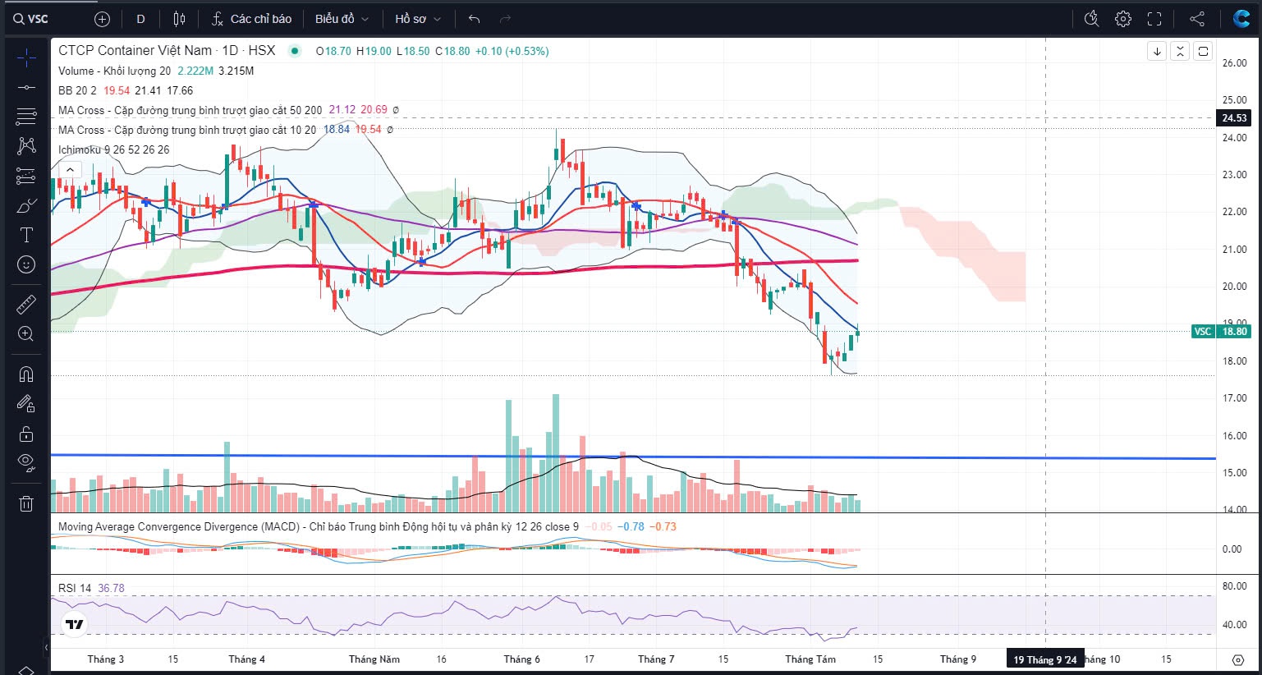The width and height of the screenshot is (1262, 675).
Task: Select the Ichimoku 9 26 52 26 26 legend
Action: click(x=114, y=149)
